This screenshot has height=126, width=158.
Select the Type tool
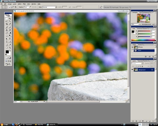point(10,39)
